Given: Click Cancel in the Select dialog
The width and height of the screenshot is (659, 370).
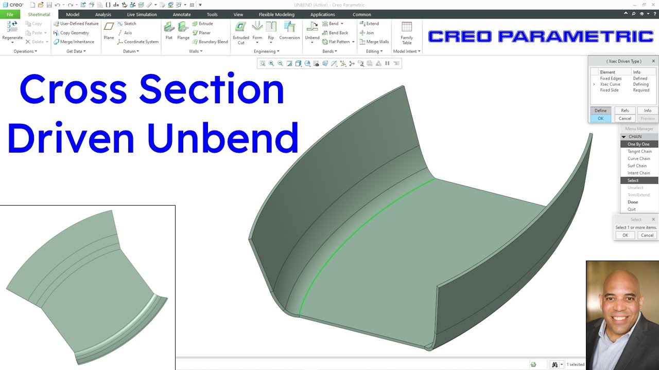Looking at the screenshot, I should coord(647,235).
